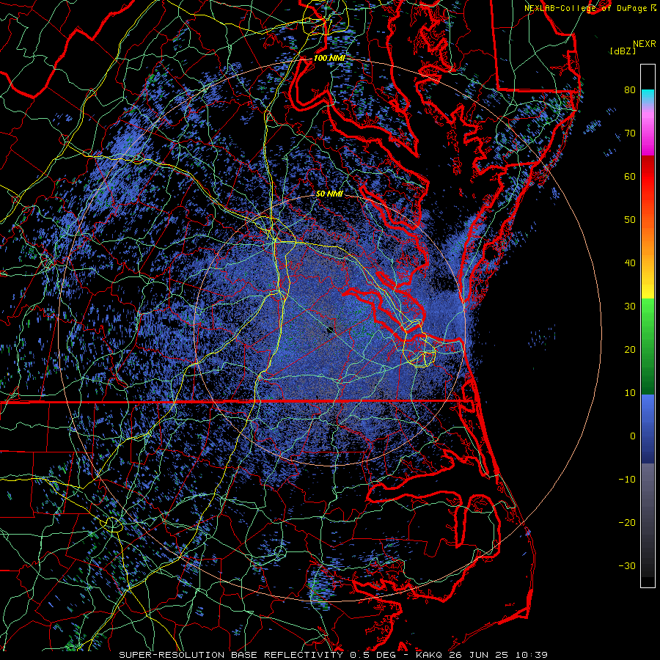Click the 50 value on the dBZ scale

coord(630,220)
